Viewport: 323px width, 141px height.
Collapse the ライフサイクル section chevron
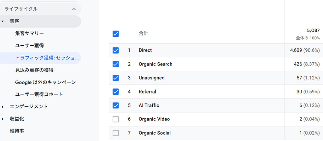click(74, 9)
